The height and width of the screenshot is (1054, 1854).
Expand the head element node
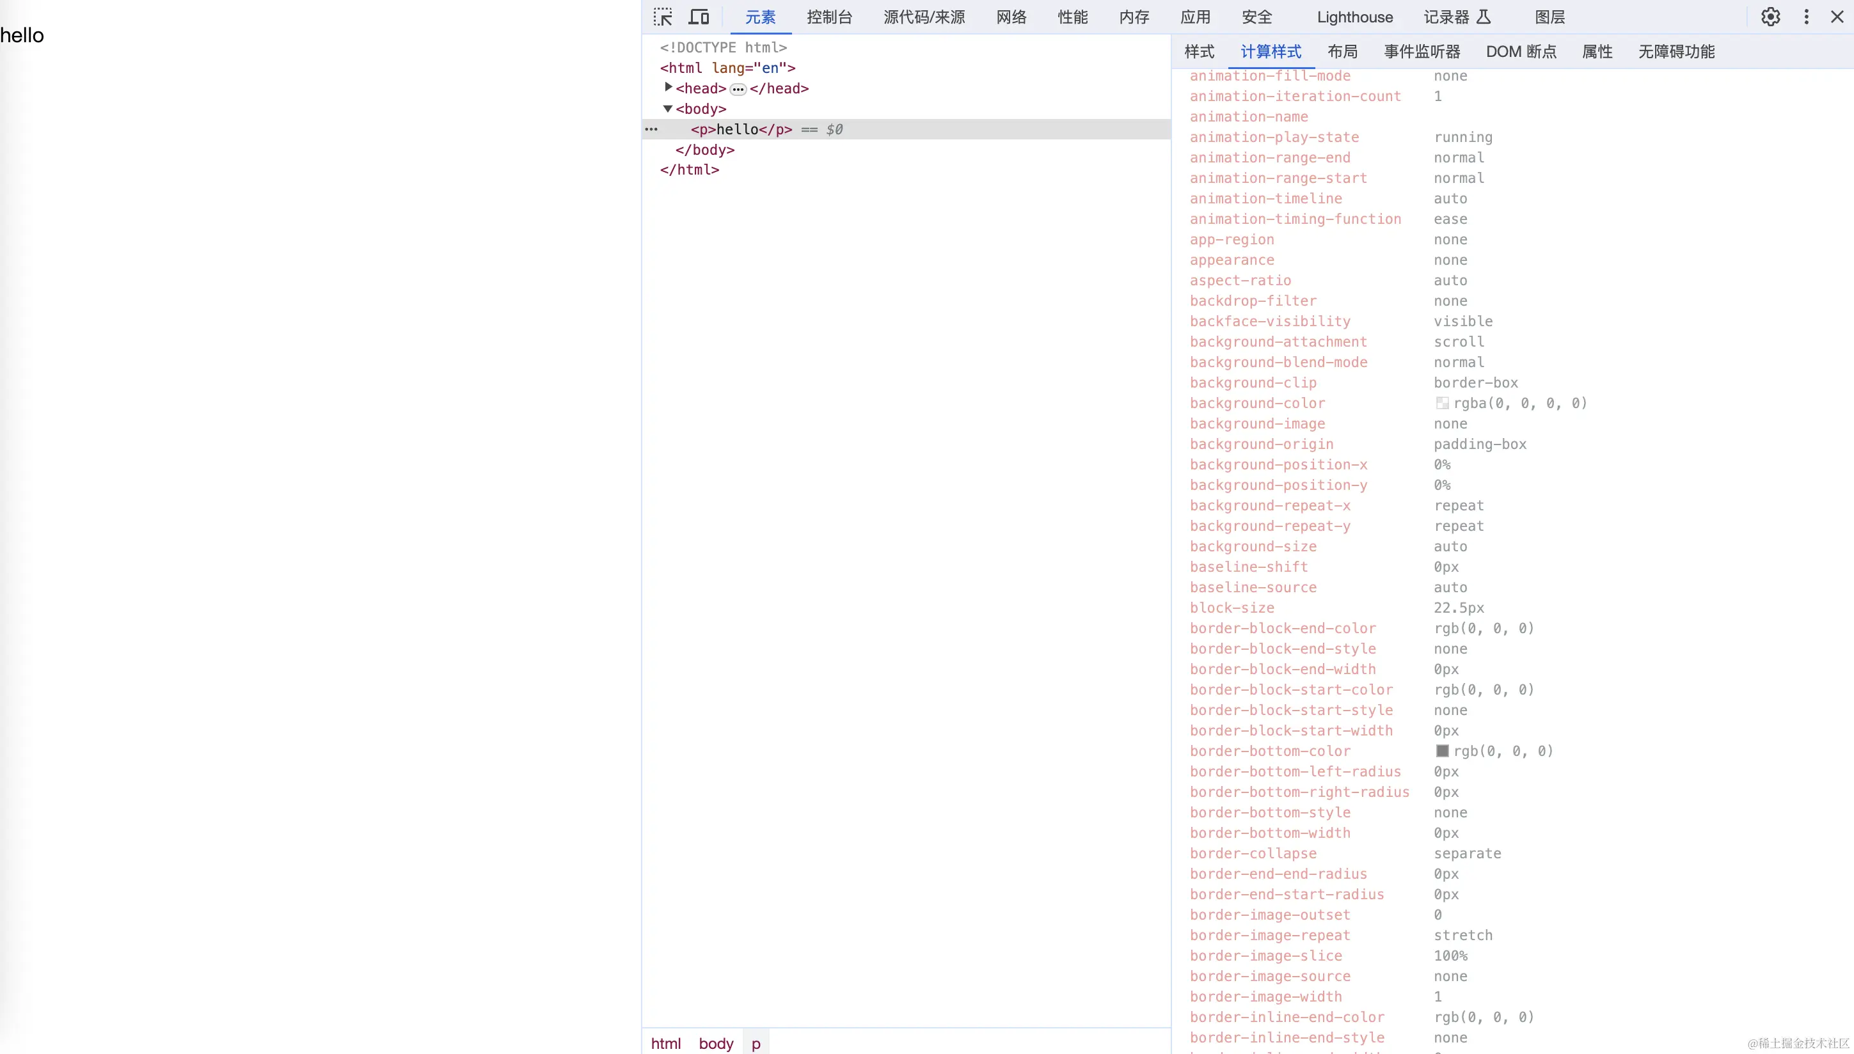[x=668, y=87]
